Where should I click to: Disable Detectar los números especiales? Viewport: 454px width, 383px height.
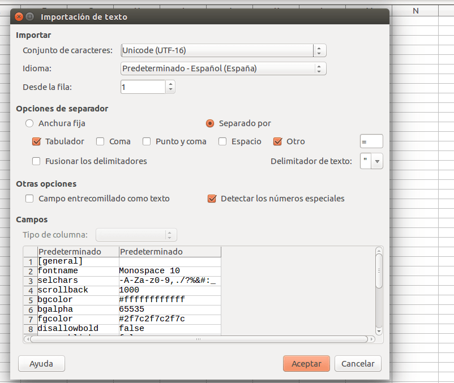[212, 199]
